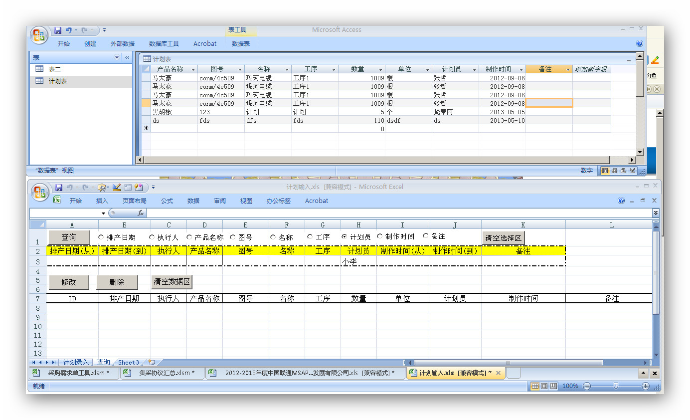
Task: Collapse the Access navigation pane chevrons
Action: [127, 58]
